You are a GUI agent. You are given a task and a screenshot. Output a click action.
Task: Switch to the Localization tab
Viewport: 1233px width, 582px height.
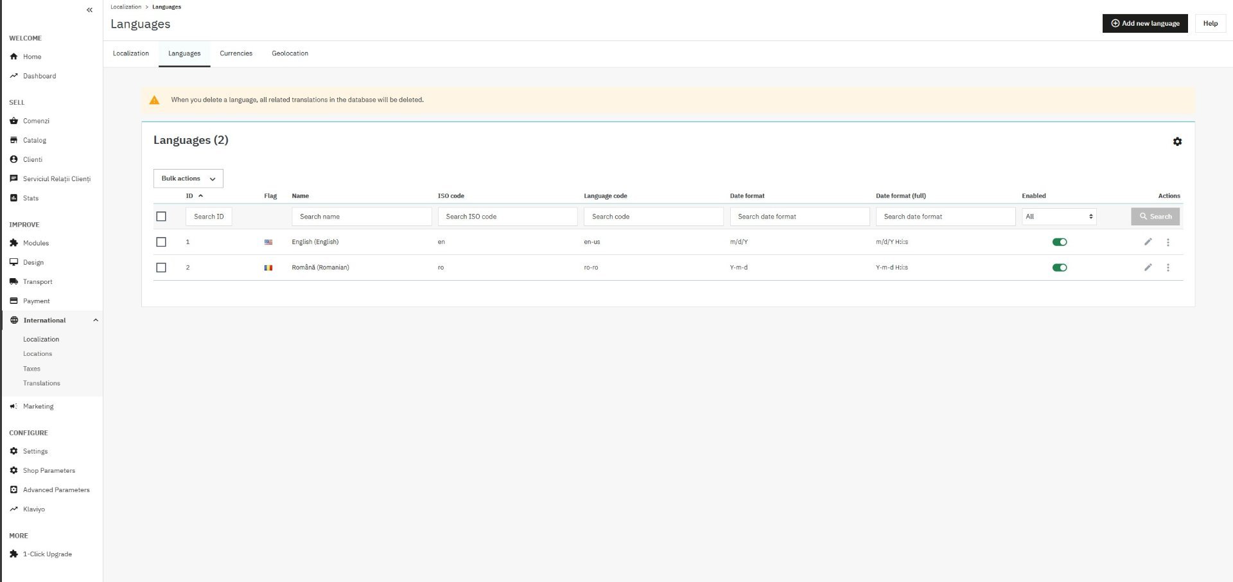[131, 53]
